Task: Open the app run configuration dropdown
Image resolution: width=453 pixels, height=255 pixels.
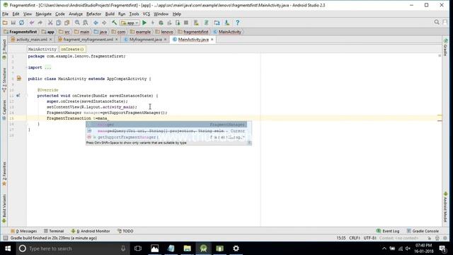Action: point(130,23)
